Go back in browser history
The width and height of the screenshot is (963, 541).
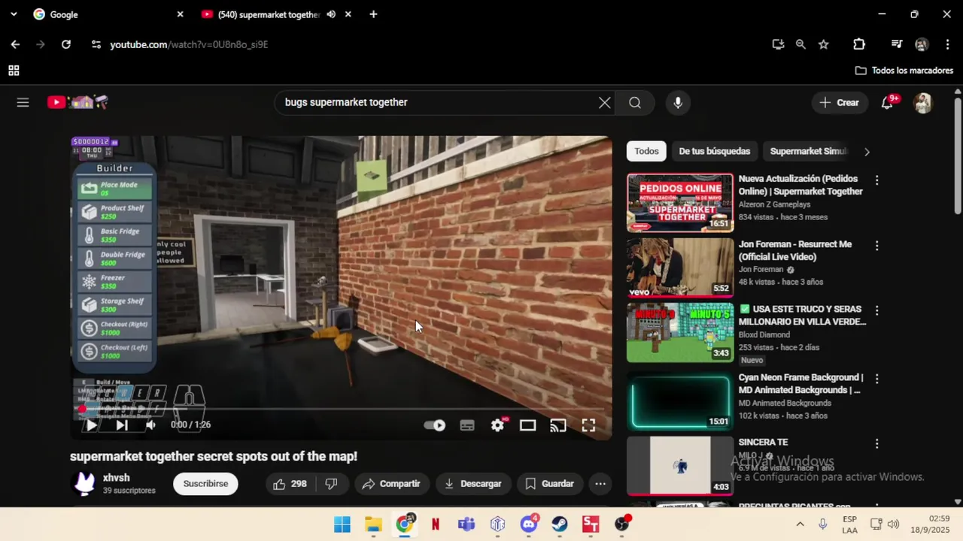click(15, 44)
